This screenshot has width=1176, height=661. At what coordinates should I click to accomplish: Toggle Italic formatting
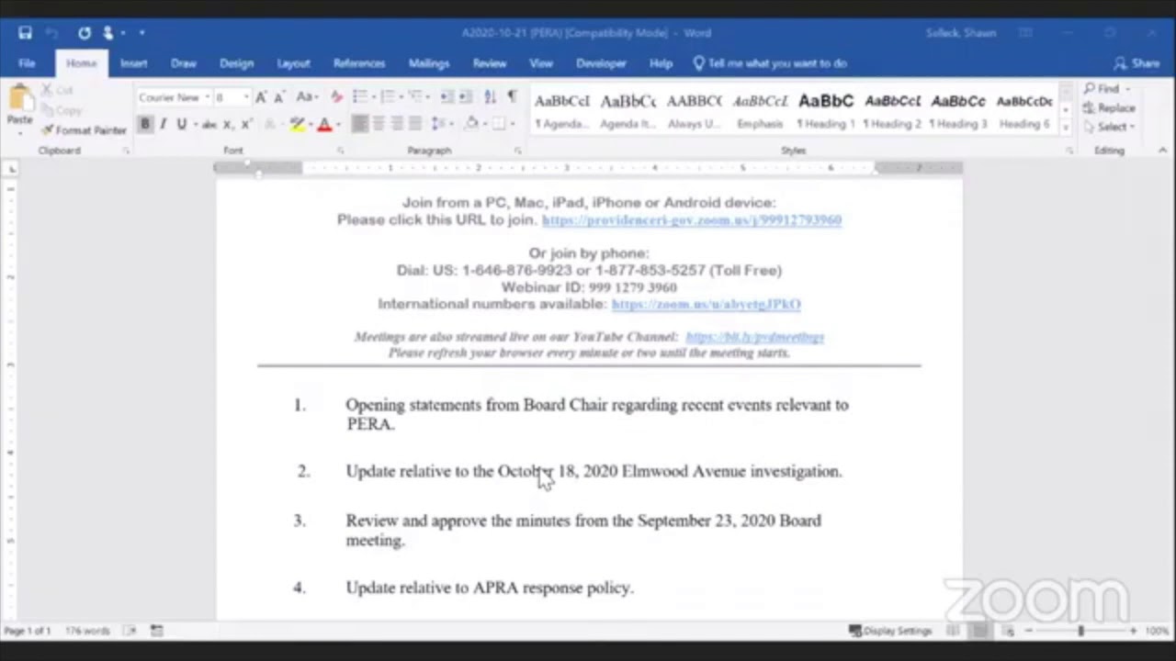pyautogui.click(x=163, y=125)
